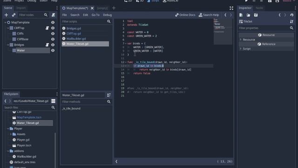This screenshot has width=298, height=168.
Task: Open script attached to CliffTop node
Action: [47, 28]
